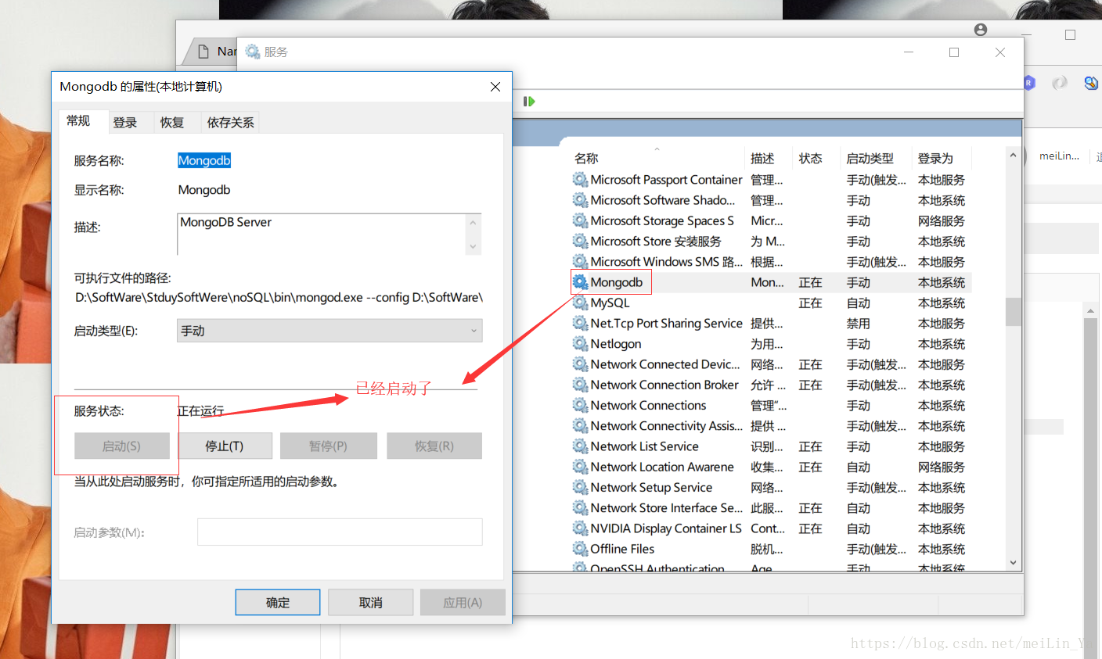
Task: Click description box scroll up arrow
Action: coord(473,223)
